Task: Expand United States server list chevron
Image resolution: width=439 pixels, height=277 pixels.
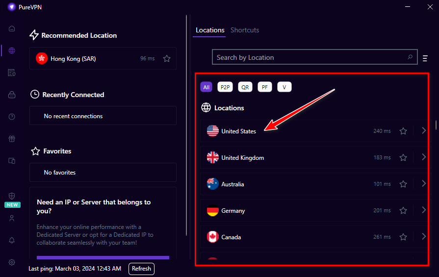Action: coord(424,131)
